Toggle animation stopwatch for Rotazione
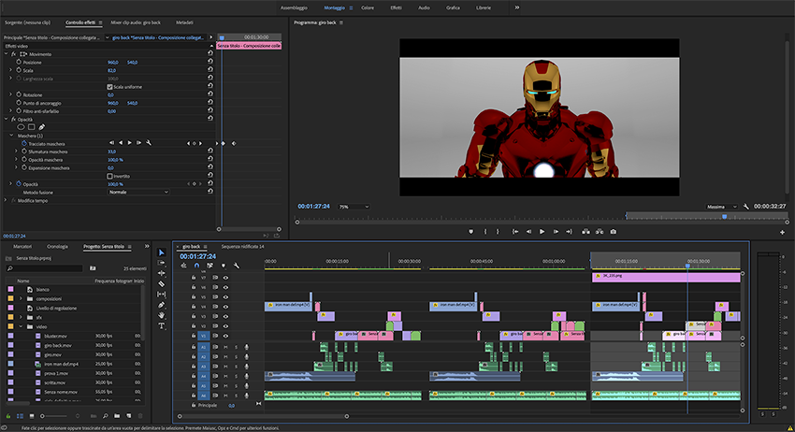The image size is (795, 432). coord(19,94)
